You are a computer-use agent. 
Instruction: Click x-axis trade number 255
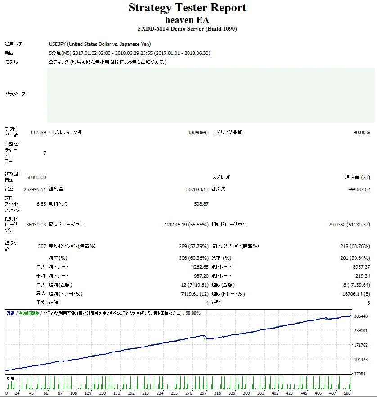point(175,393)
